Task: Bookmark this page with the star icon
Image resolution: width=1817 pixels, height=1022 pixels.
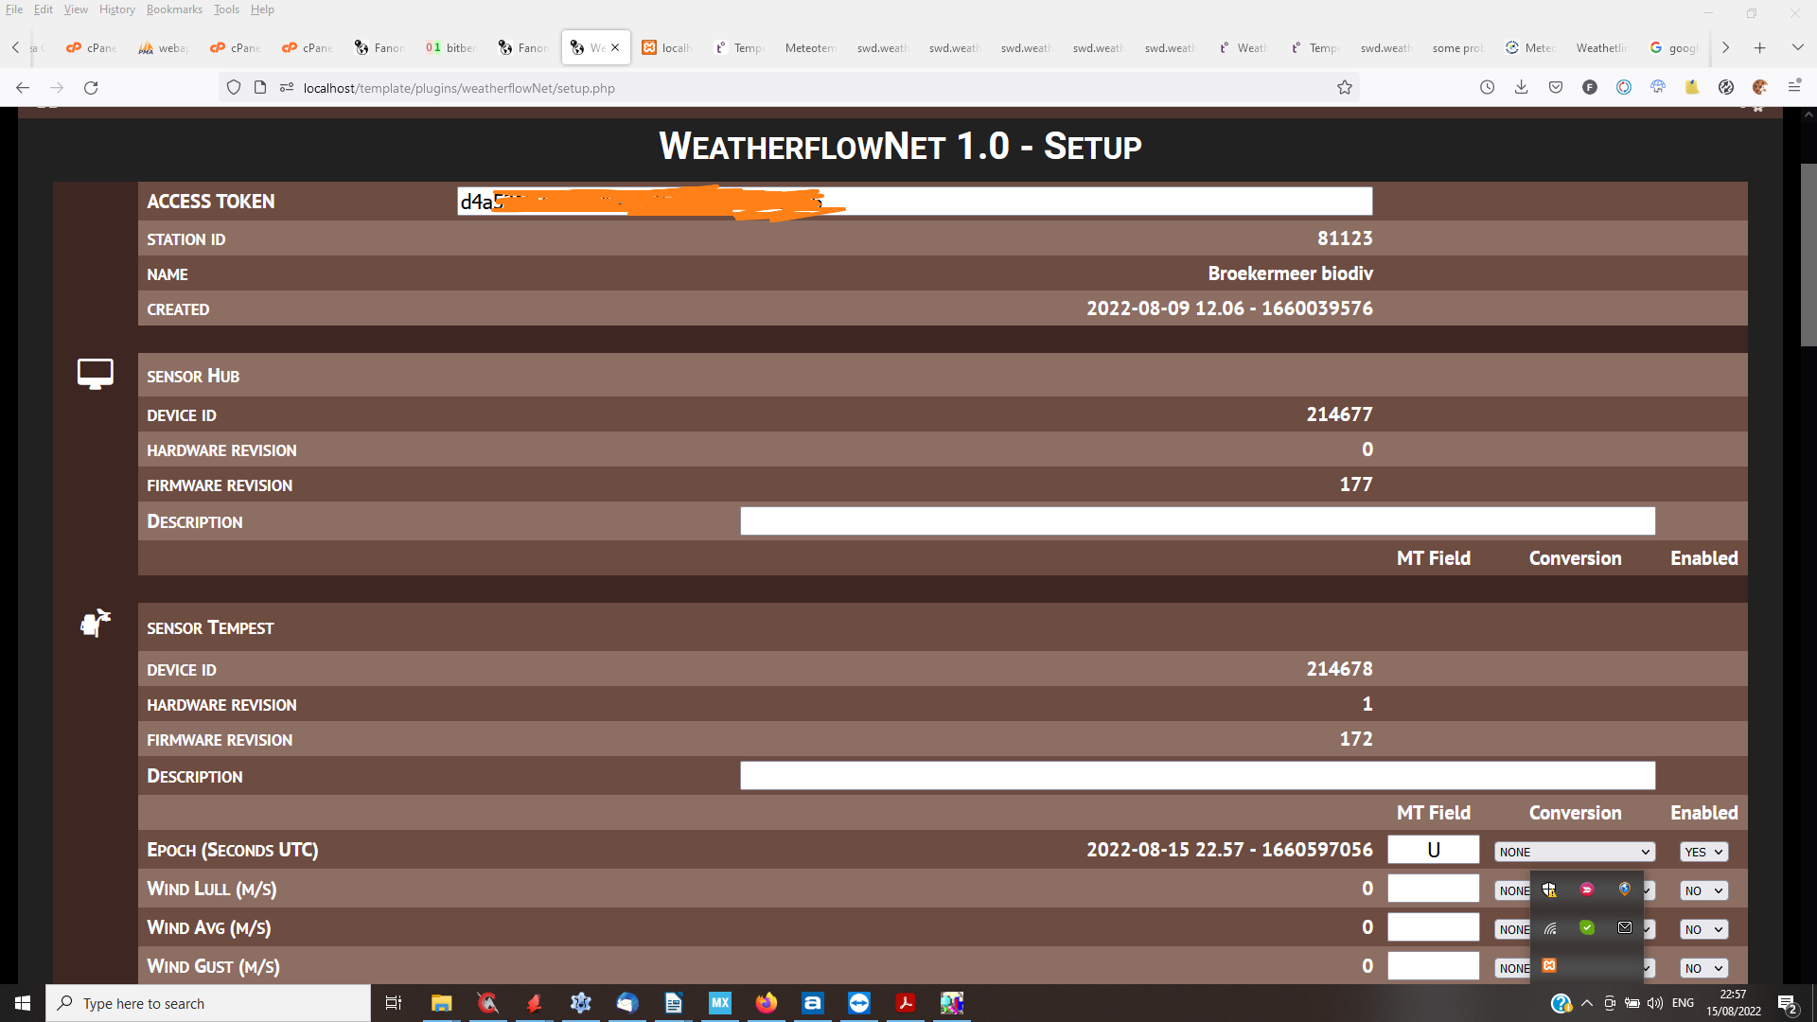Action: [x=1344, y=87]
